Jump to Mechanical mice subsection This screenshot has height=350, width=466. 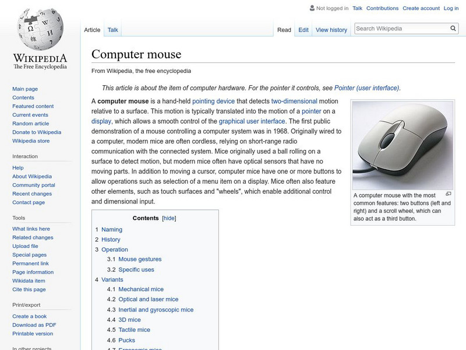click(141, 289)
